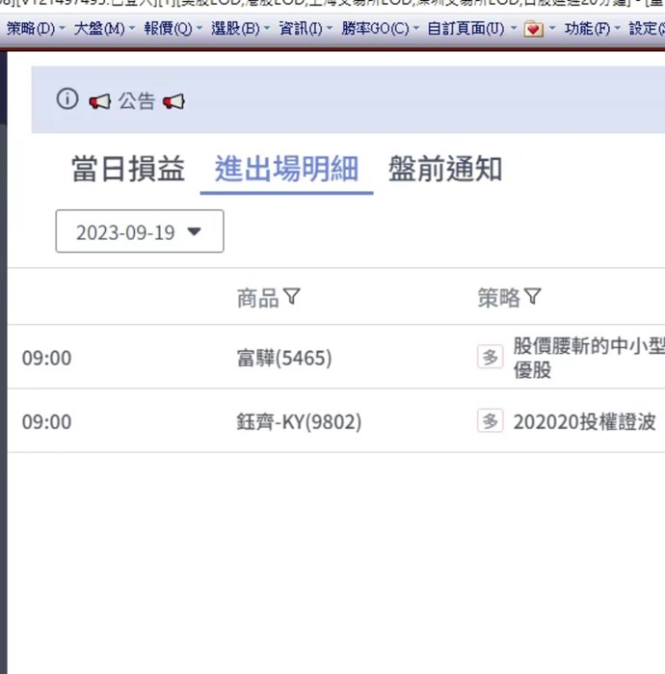The width and height of the screenshot is (665, 674).
Task: Click the right megaphone icon after 公告
Action: [173, 100]
